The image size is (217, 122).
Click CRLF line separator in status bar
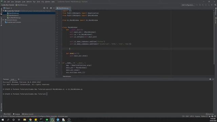click(187, 117)
